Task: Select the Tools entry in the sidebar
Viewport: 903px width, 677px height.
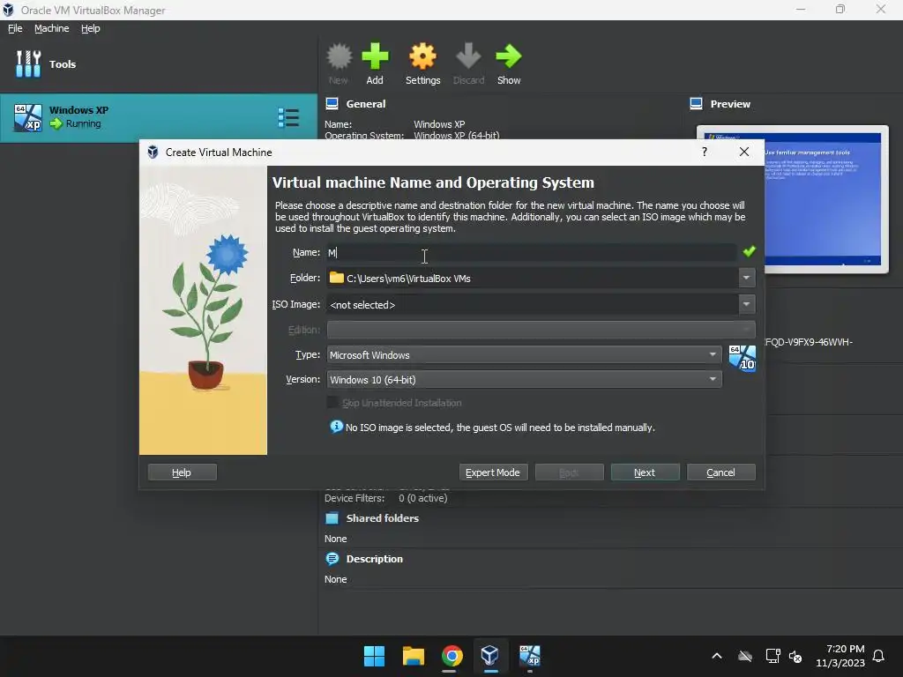Action: (x=159, y=63)
